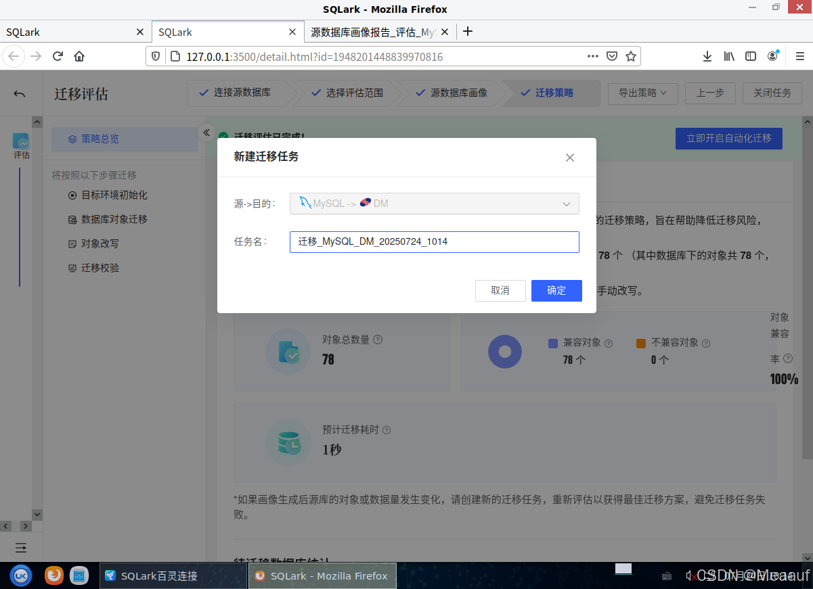
Task: Bookmark this page with star icon
Action: (x=631, y=56)
